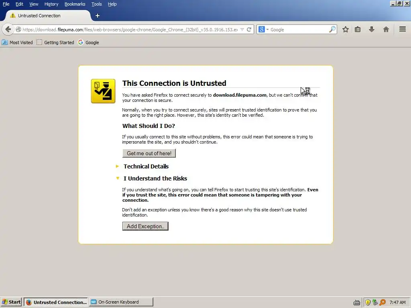Close the Firefox window
Image resolution: width=411 pixels, height=308 pixels.
coord(407,4)
